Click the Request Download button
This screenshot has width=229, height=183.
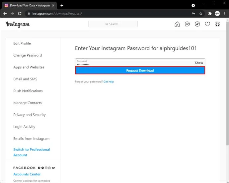coord(140,71)
